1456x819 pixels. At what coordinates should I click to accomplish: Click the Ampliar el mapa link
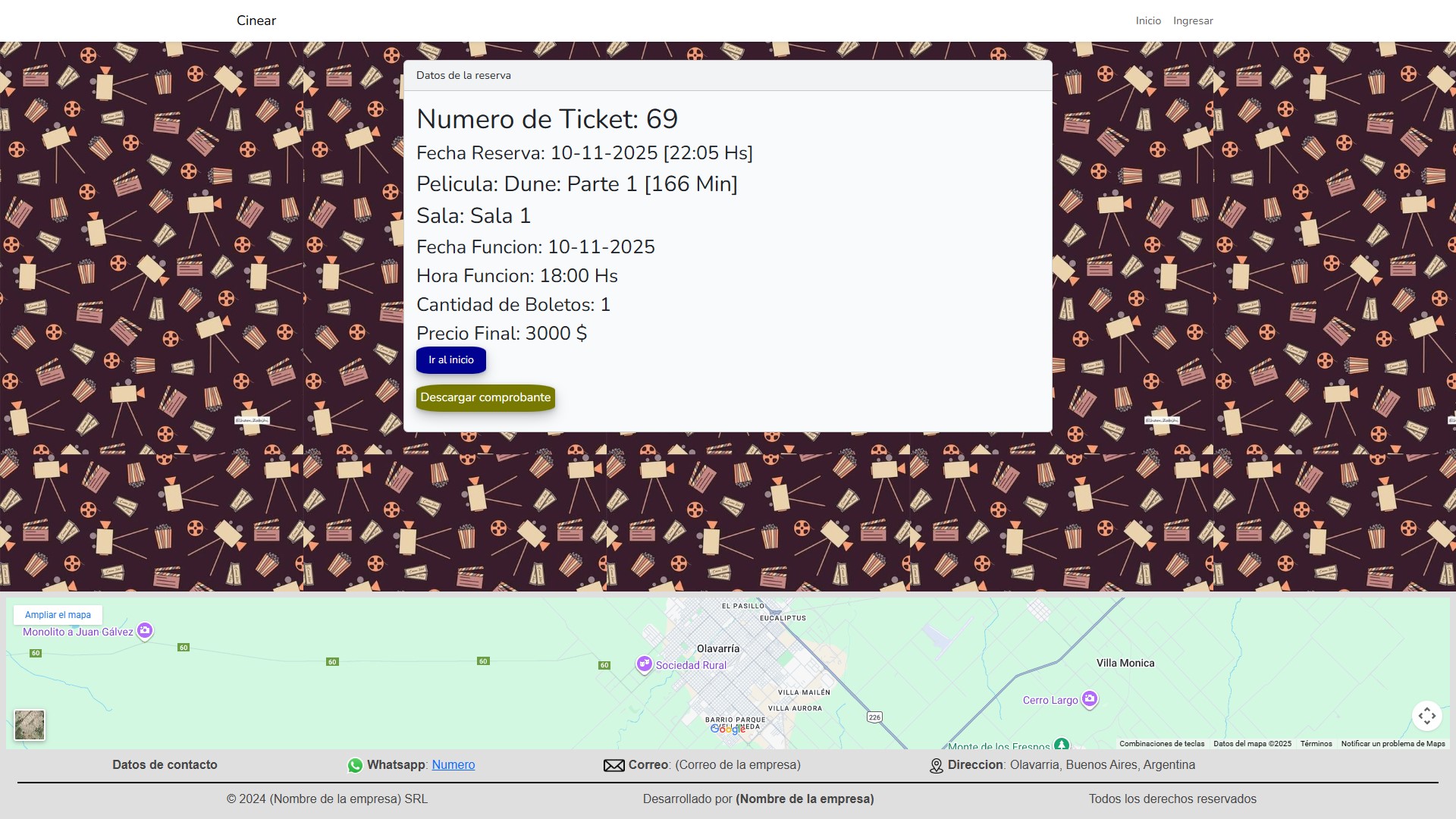point(58,615)
